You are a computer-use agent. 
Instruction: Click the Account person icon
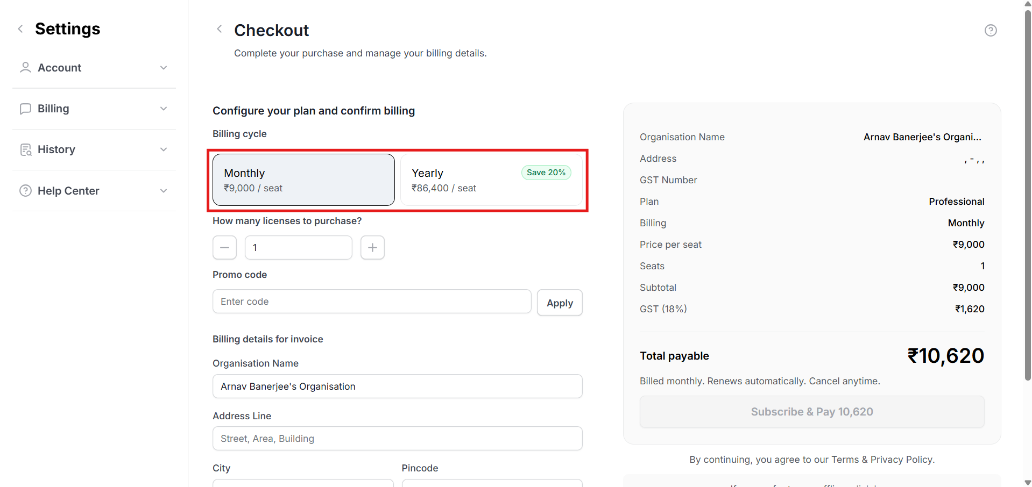[x=25, y=68]
